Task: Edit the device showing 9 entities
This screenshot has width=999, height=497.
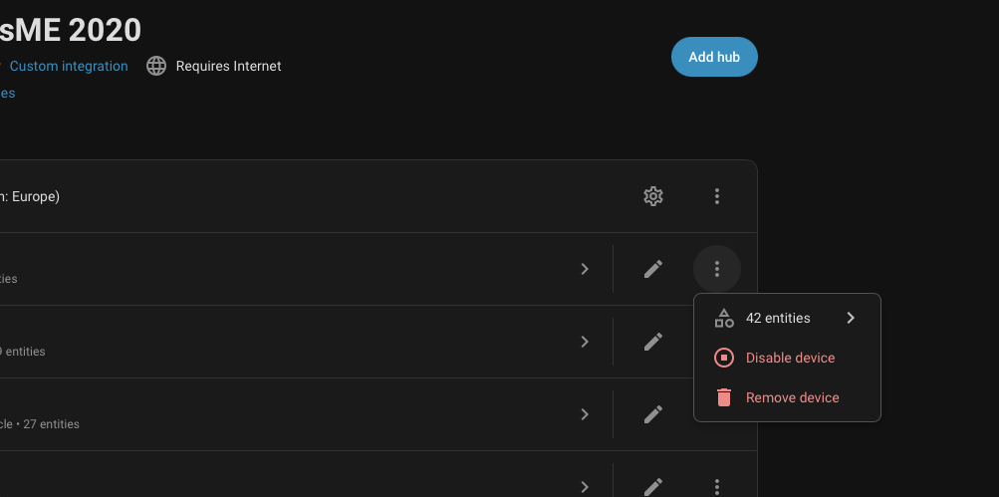Action: [x=653, y=342]
